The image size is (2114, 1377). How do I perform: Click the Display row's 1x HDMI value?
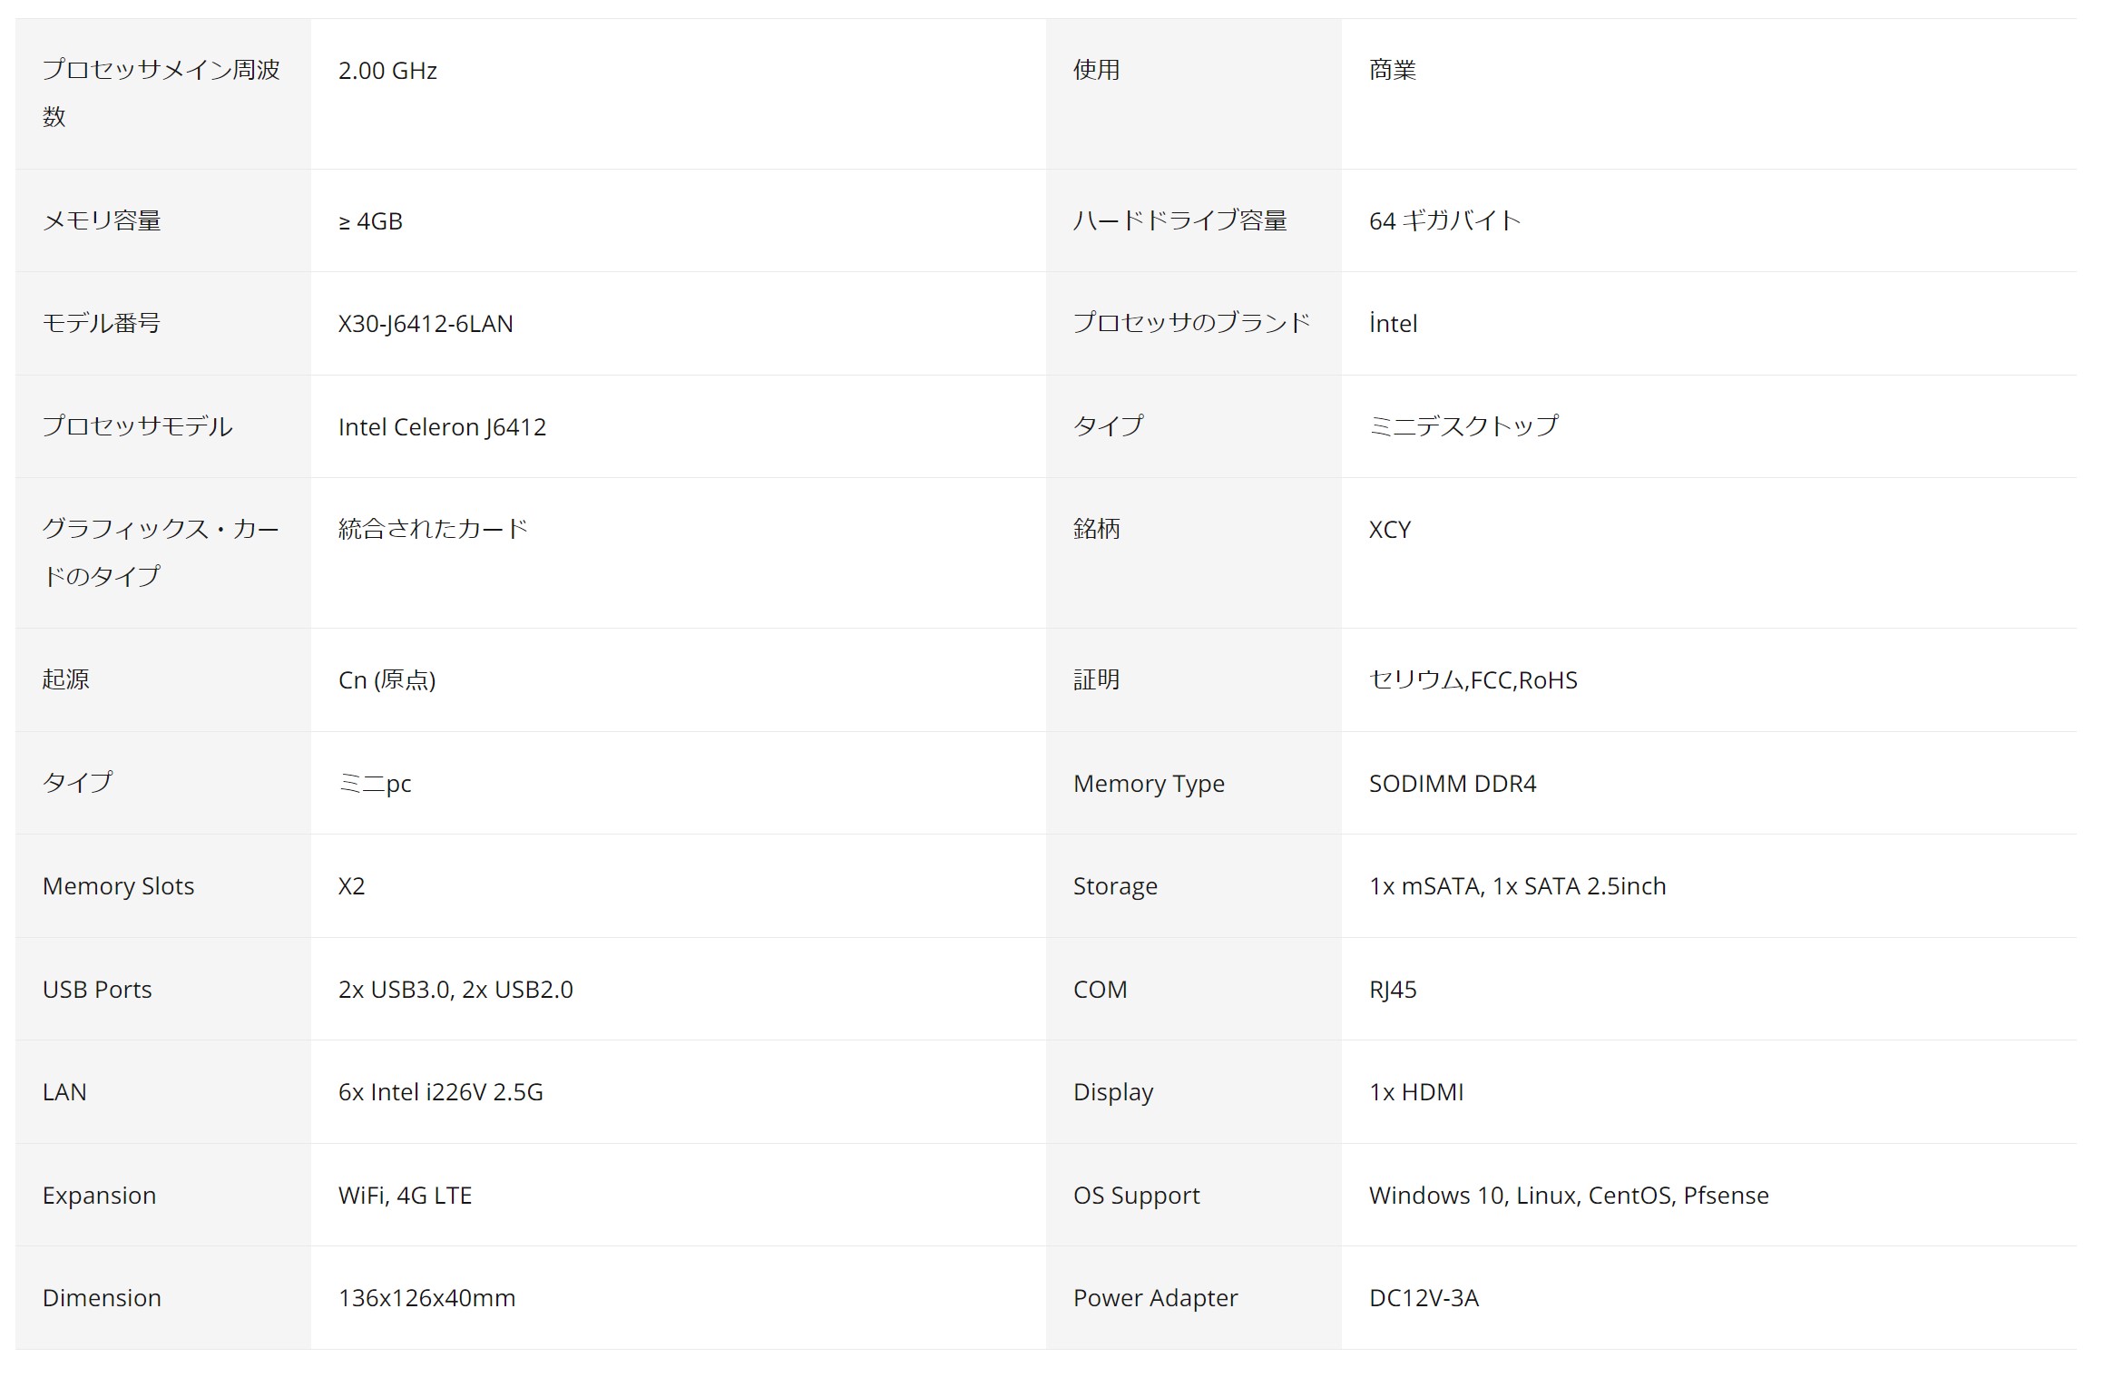point(1415,1092)
